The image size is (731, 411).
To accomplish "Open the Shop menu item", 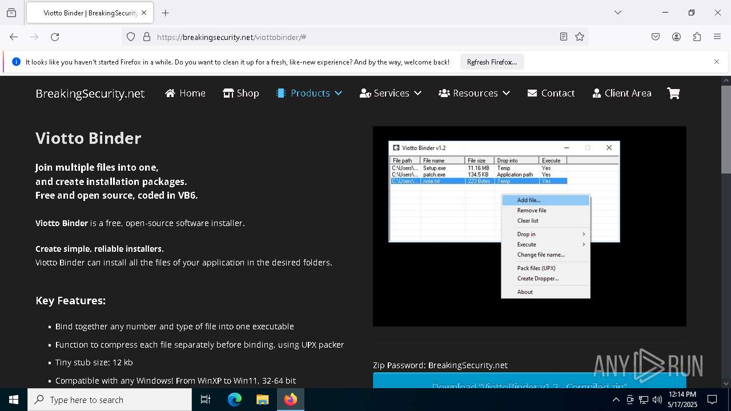I will click(240, 93).
